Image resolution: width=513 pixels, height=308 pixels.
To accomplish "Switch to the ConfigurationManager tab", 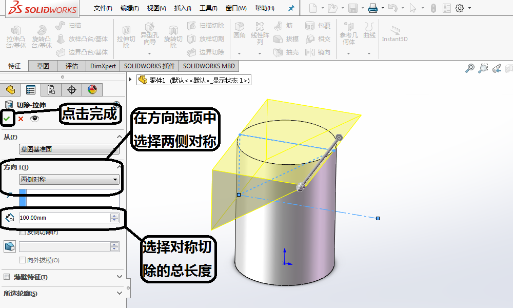I will coord(51,90).
